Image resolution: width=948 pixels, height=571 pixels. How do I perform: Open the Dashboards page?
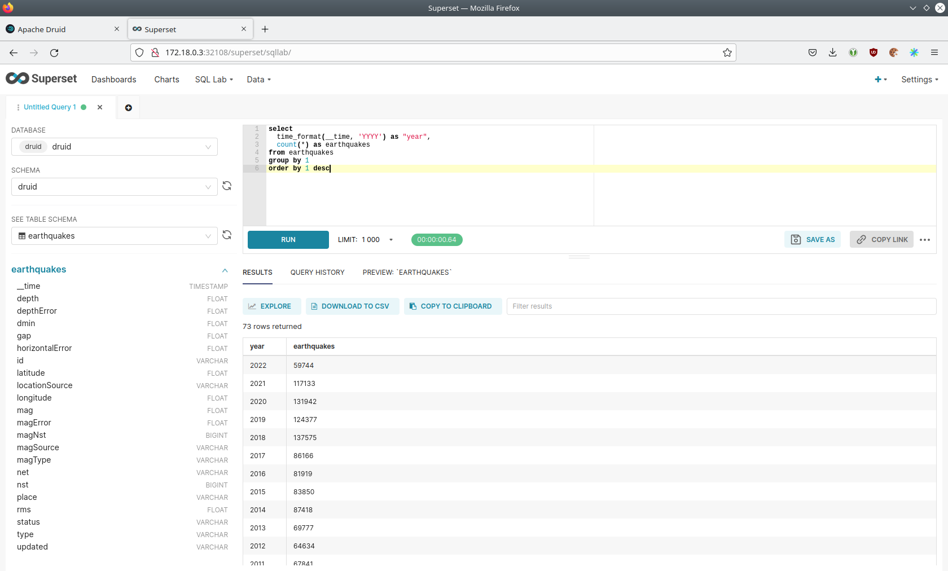pos(114,80)
